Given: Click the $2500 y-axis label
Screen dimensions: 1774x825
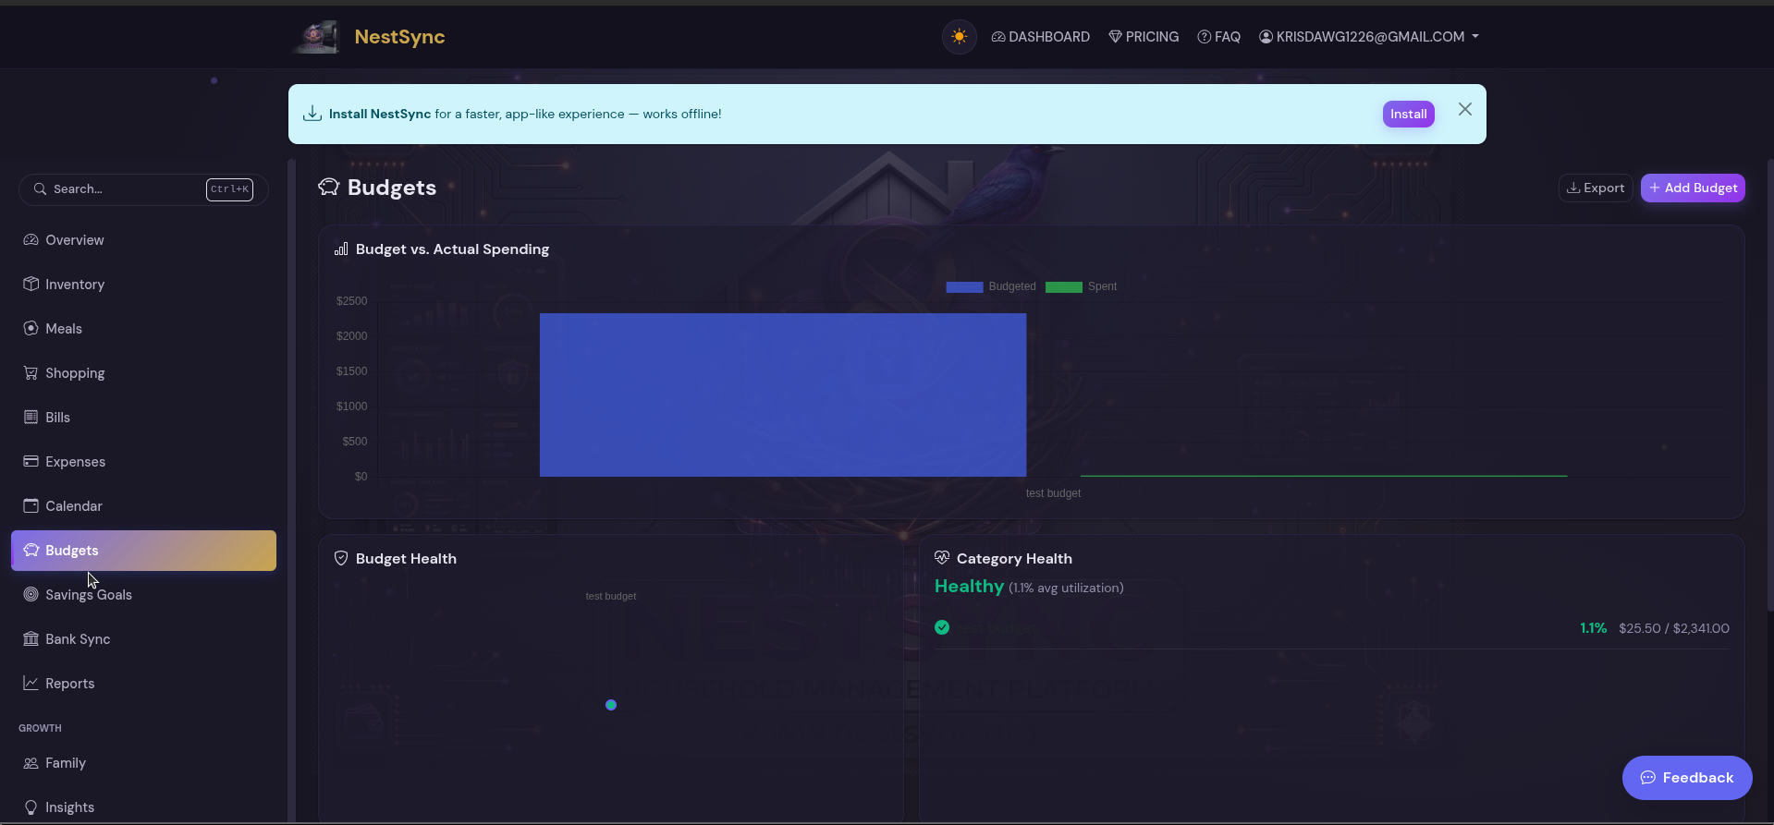Looking at the screenshot, I should (x=351, y=301).
